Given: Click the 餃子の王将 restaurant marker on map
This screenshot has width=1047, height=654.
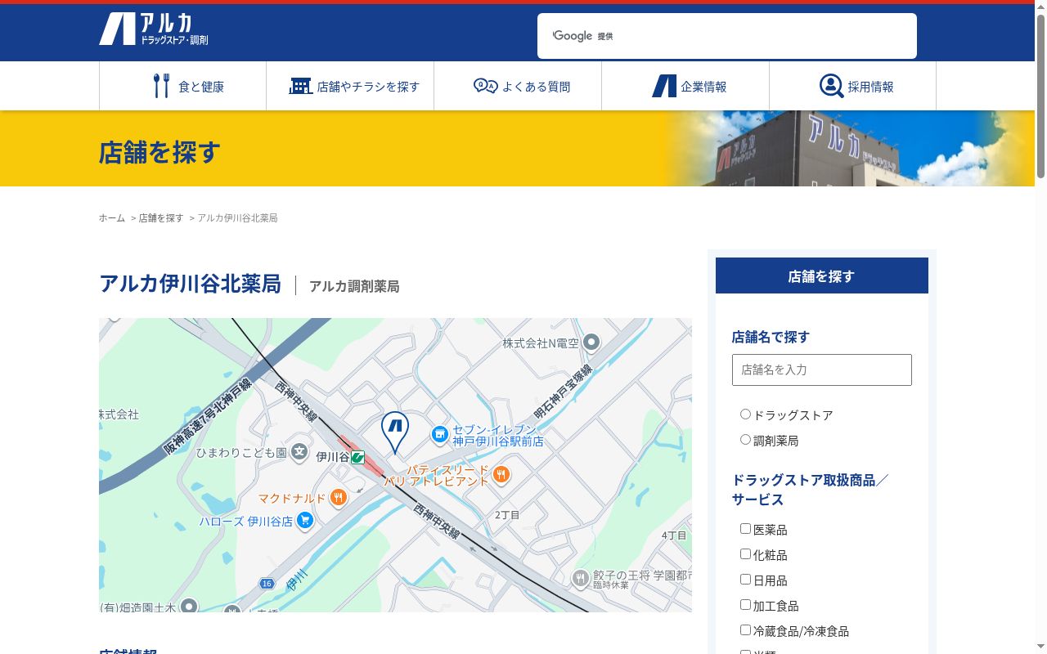Looking at the screenshot, I should pos(581,579).
